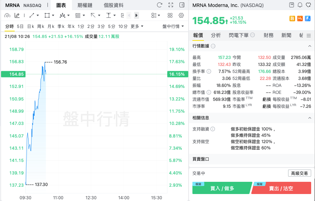Viewport: 315px width, 201px height.
Task: Select the pencil draw tool
Action: (x=17, y=15)
